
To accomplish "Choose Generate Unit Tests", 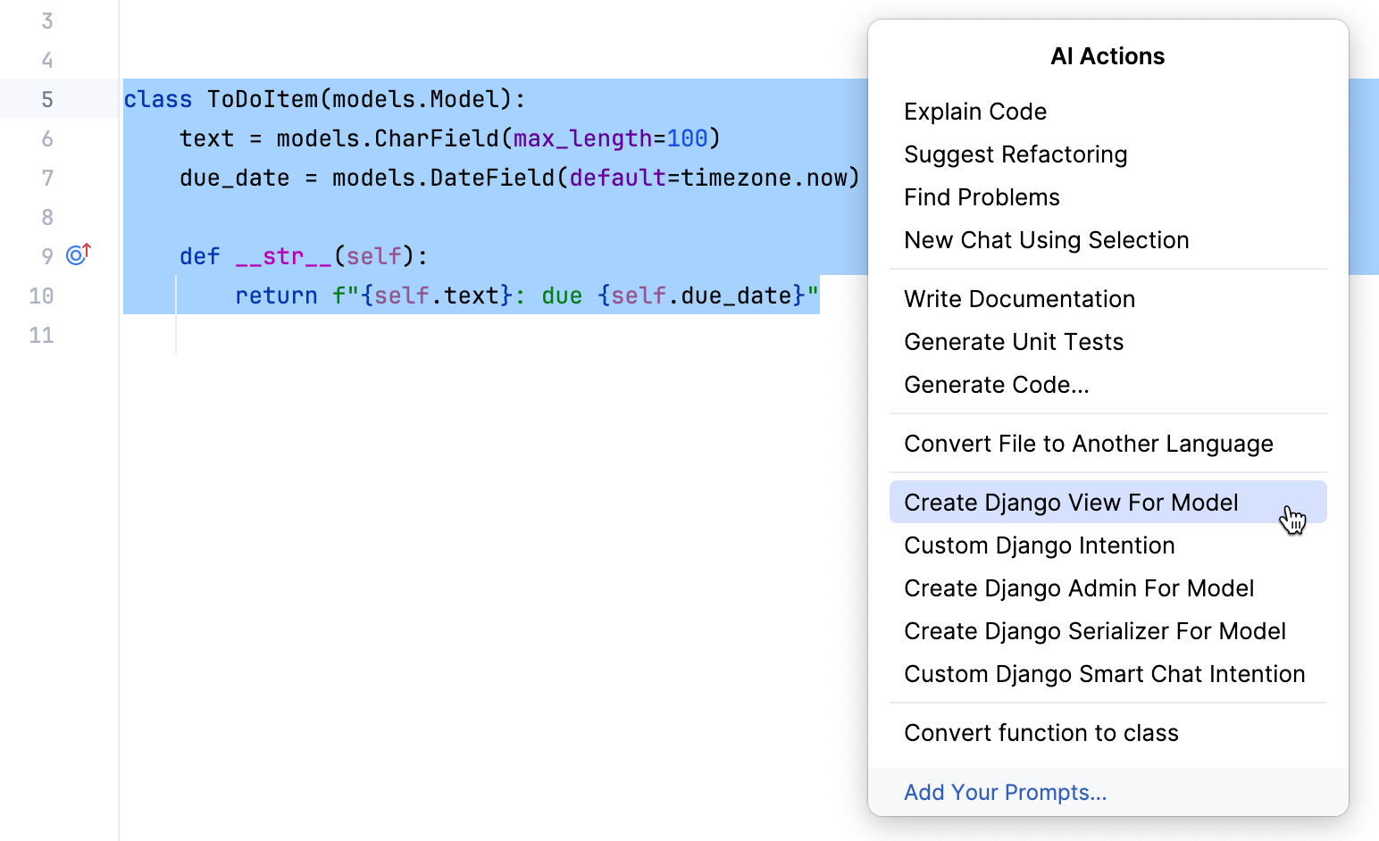I will tap(1014, 341).
